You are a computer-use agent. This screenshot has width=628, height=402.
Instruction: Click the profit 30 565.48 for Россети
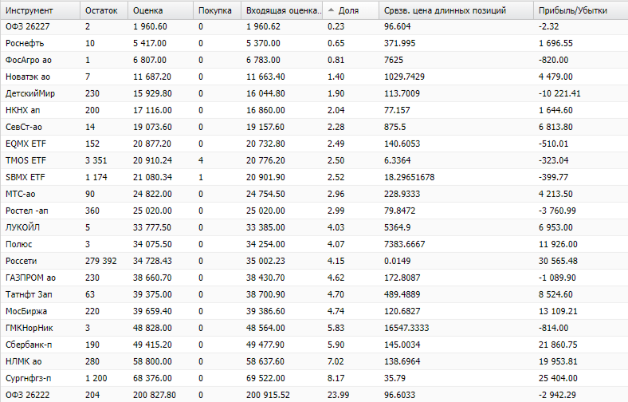tap(558, 261)
